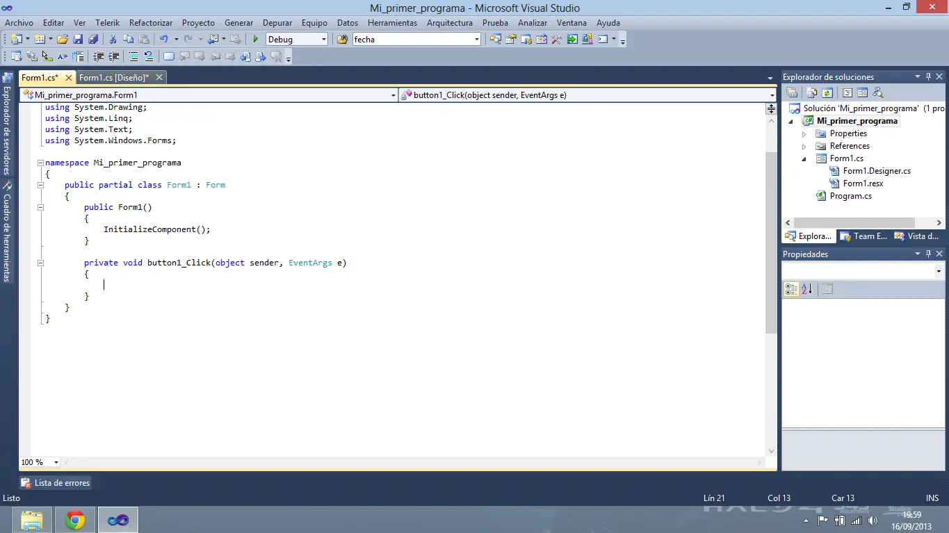This screenshot has height=533, width=949.
Task: Expand the References node in solution tree
Action: (804, 146)
